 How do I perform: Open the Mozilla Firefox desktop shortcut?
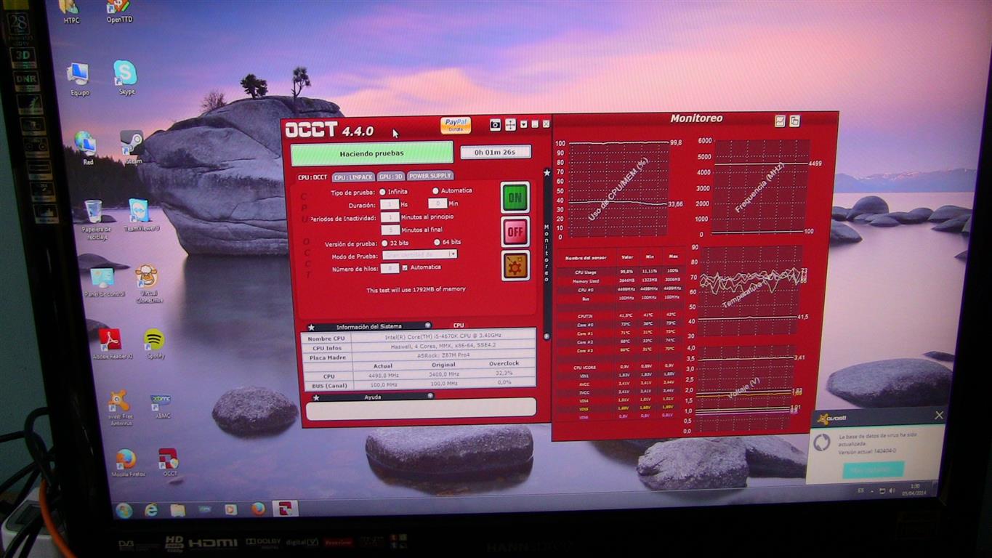(x=127, y=464)
